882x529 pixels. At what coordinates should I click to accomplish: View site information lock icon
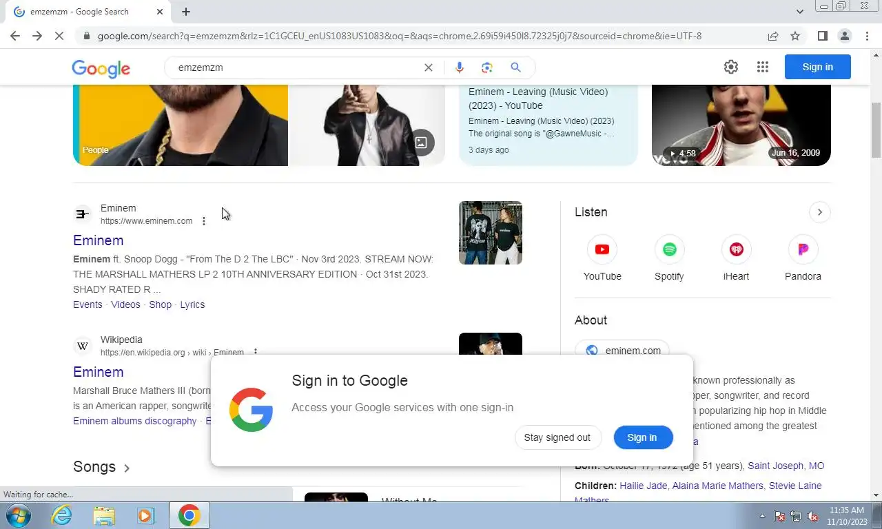pyautogui.click(x=85, y=36)
